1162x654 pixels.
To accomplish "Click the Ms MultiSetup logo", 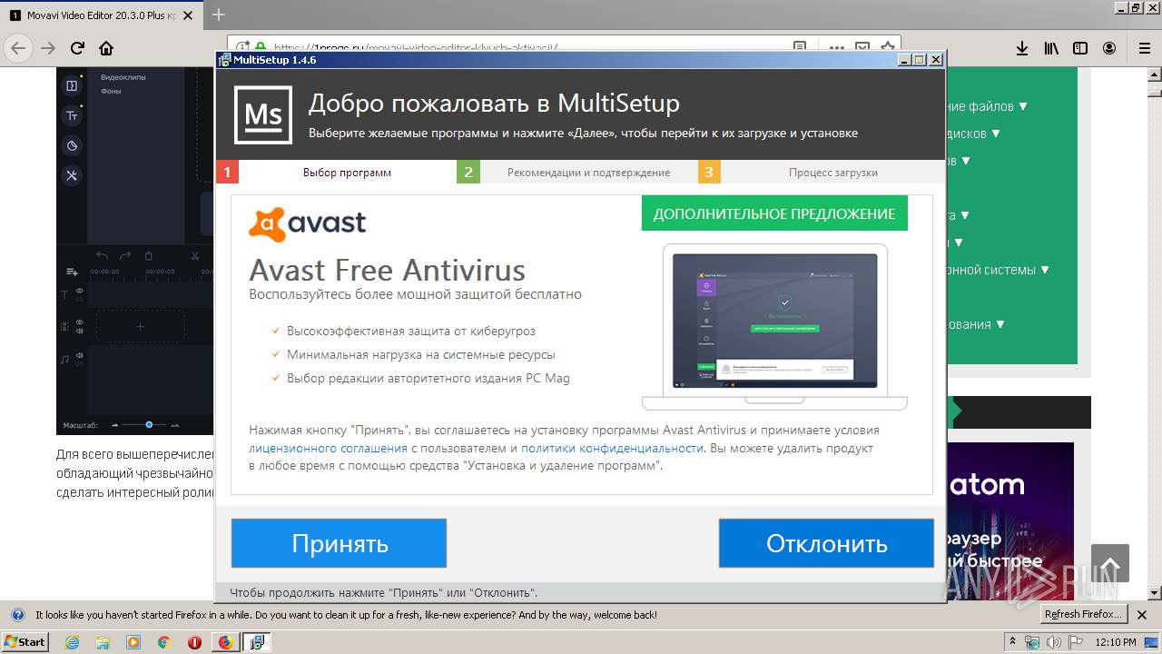I will tap(263, 115).
